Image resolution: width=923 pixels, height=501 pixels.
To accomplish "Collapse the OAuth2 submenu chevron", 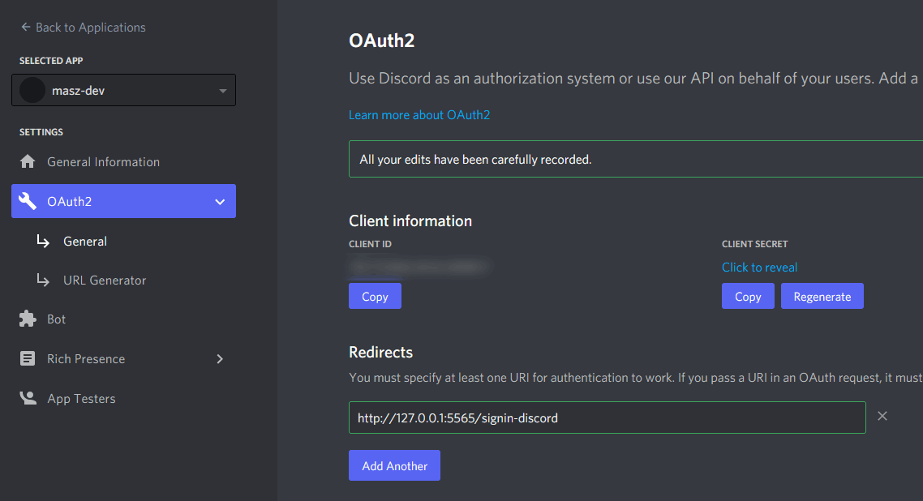I will 220,202.
